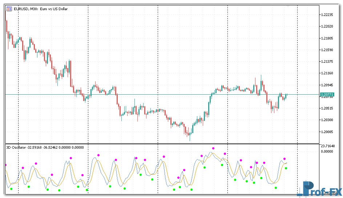This screenshot has width=343, height=198.
Task: Select the last candle at the chart's right end
Action: click(286, 96)
